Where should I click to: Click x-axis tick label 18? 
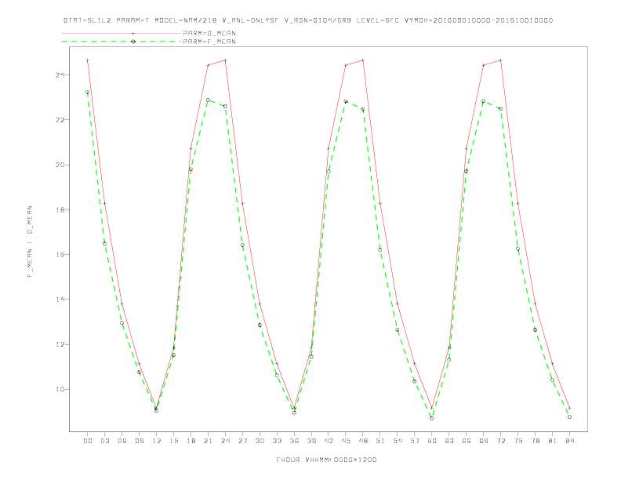[x=191, y=441]
